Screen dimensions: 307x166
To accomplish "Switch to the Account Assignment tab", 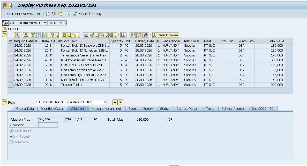I will [106, 109].
